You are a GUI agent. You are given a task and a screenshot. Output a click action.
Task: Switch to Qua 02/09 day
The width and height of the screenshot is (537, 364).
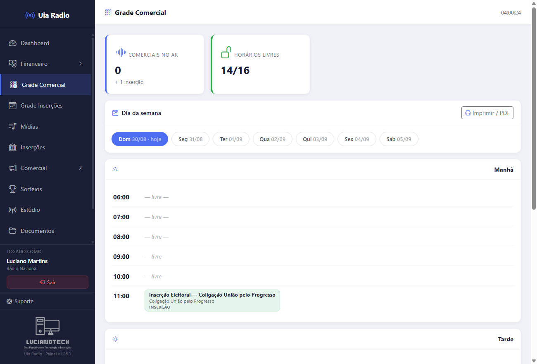coord(273,139)
